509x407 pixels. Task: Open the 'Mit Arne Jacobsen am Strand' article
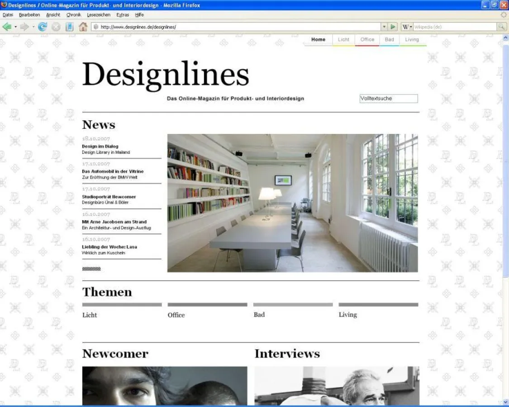pyautogui.click(x=114, y=222)
